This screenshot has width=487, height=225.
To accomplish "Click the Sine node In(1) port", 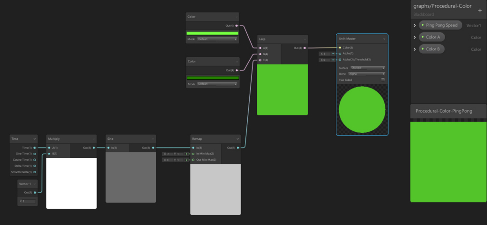I will 108,148.
